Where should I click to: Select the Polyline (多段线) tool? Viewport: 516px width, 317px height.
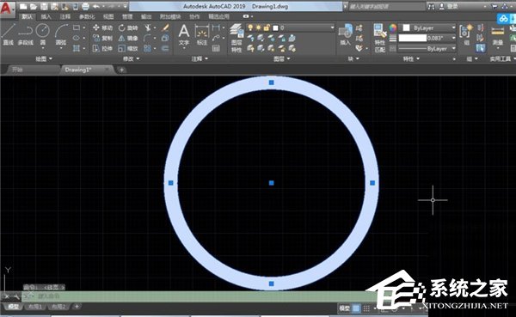tap(25, 34)
